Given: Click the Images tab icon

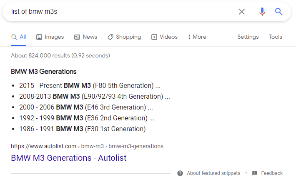Looking at the screenshot, I should pyautogui.click(x=39, y=37).
